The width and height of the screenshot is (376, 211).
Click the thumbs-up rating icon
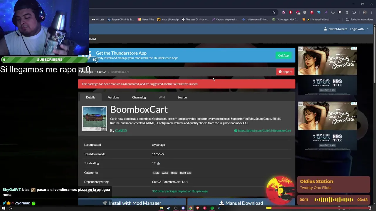tap(158, 163)
